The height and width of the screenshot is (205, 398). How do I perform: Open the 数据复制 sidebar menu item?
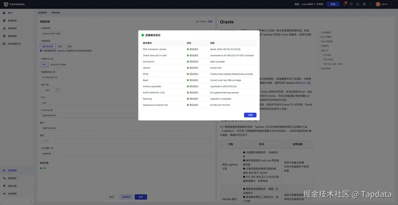[17, 20]
